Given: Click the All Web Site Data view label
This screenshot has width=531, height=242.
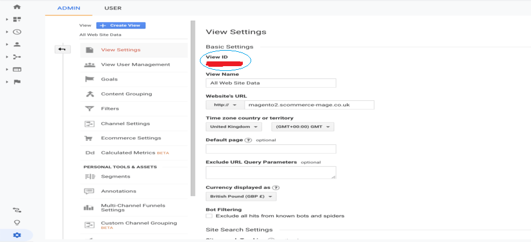Looking at the screenshot, I should [x=100, y=35].
